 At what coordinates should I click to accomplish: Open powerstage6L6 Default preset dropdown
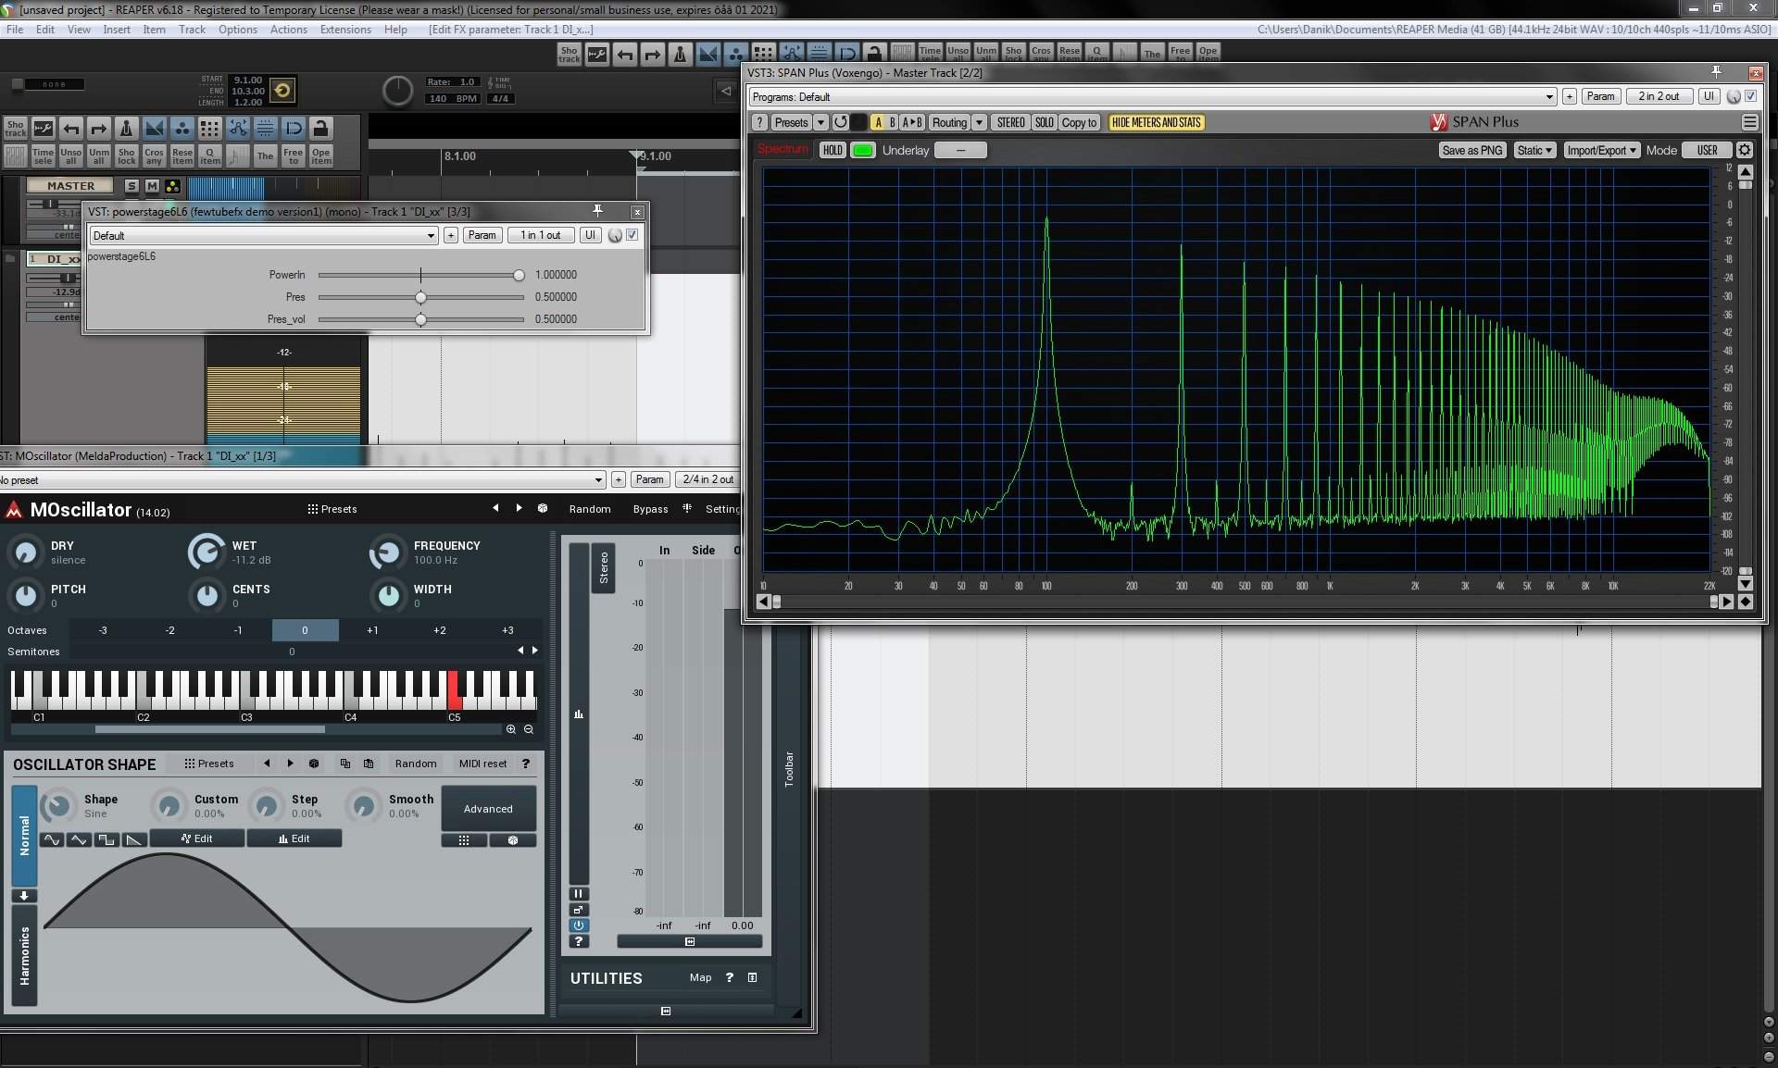[x=263, y=235]
